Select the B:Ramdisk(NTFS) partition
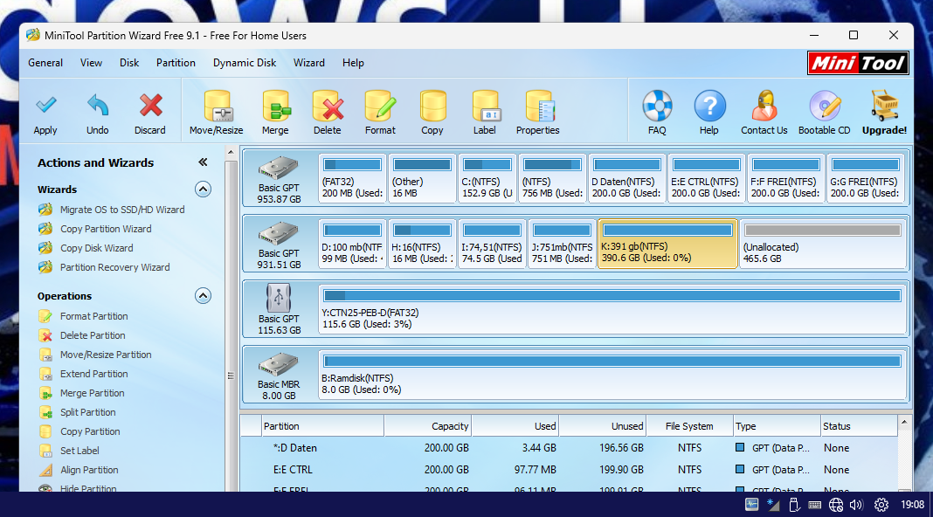The image size is (933, 517). (x=612, y=375)
